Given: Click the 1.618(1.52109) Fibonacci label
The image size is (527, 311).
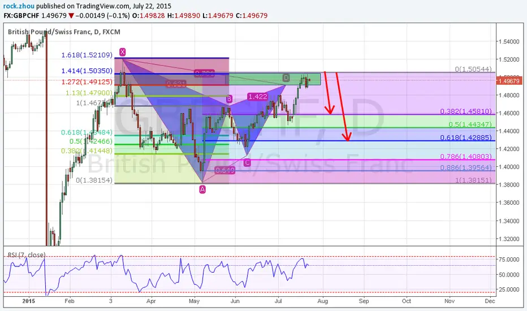Looking at the screenshot, I should 87,55.
